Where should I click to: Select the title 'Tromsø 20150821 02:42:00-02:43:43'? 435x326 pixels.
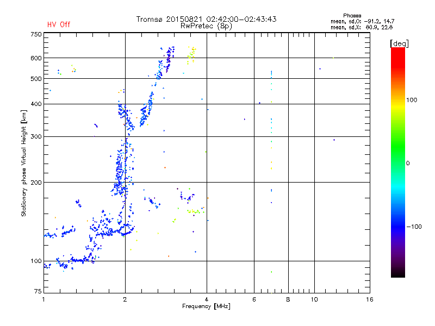(206, 19)
